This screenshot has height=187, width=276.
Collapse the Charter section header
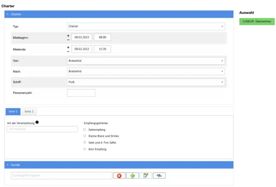[x=7, y=14]
